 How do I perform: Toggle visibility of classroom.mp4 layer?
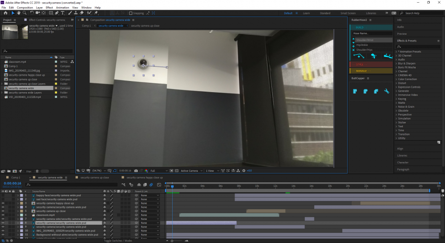[x=3, y=215]
